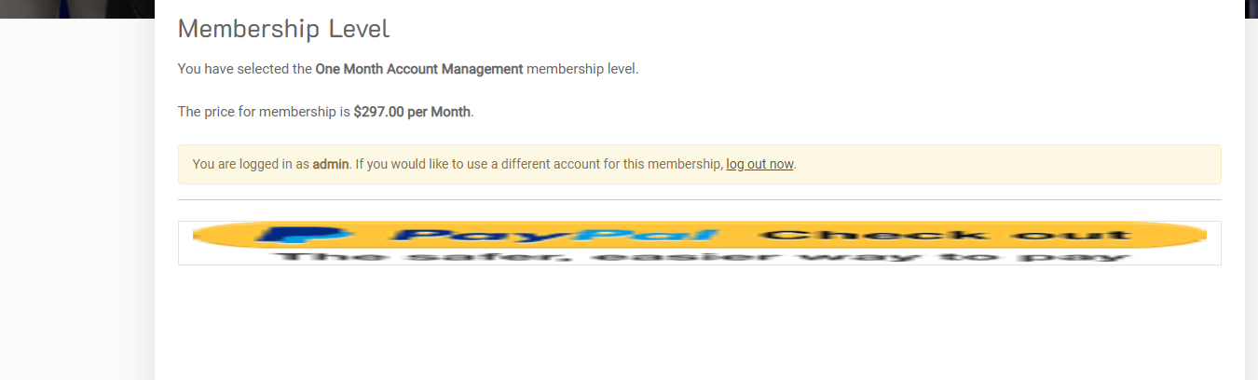Click the 'log out now' link
Image resolution: width=1258 pixels, height=380 pixels.
759,164
